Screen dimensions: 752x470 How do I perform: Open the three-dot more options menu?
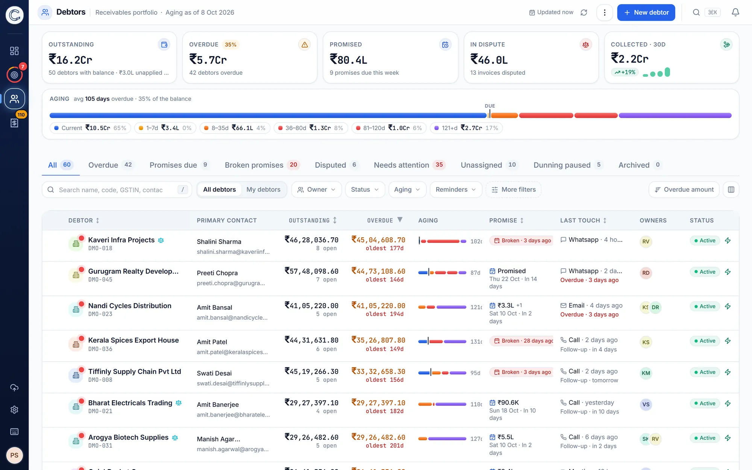coord(605,12)
